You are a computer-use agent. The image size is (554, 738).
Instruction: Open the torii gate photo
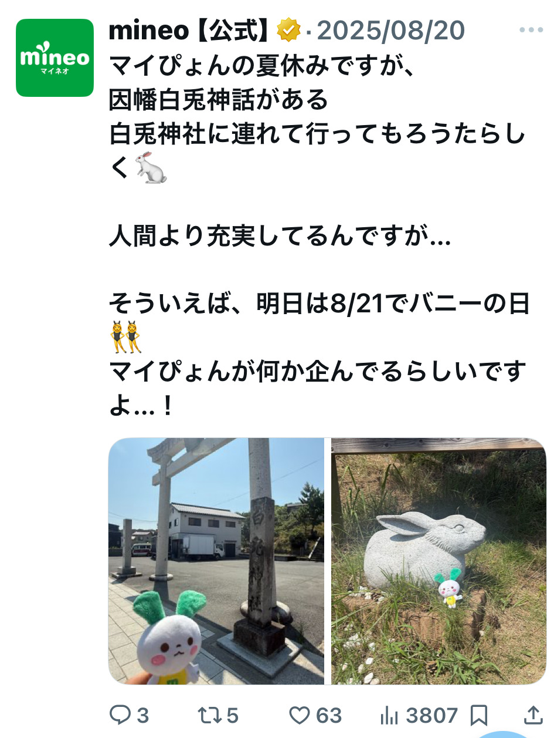(x=216, y=561)
